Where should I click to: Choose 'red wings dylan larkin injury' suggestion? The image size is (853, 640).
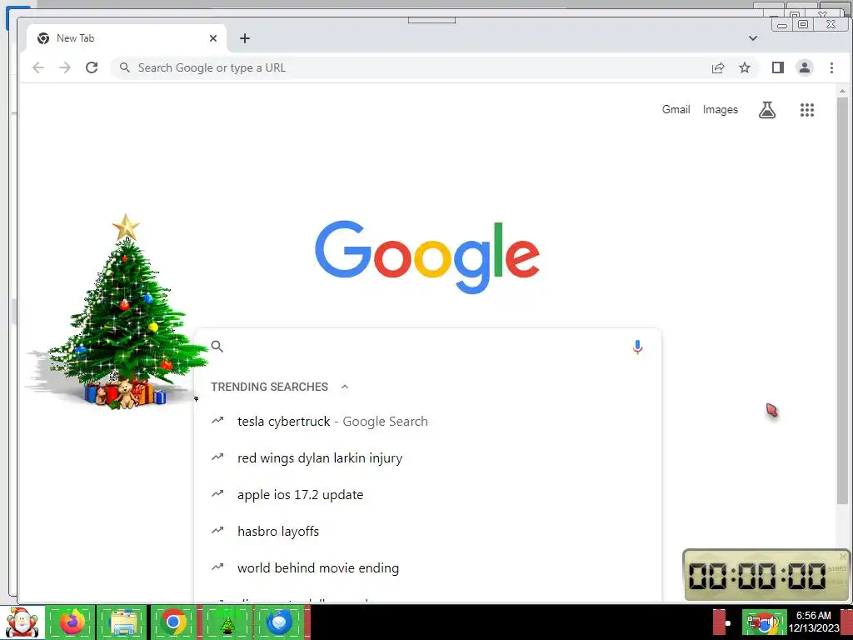point(427,458)
